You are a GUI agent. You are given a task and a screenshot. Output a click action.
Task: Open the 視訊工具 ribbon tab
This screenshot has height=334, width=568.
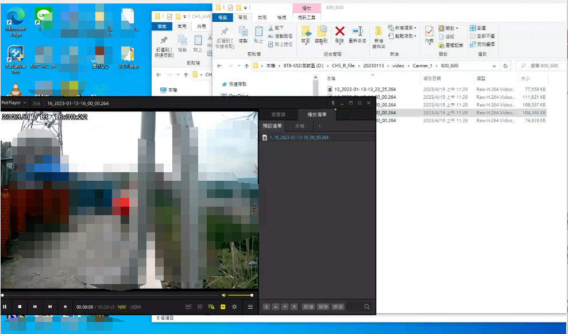point(307,17)
